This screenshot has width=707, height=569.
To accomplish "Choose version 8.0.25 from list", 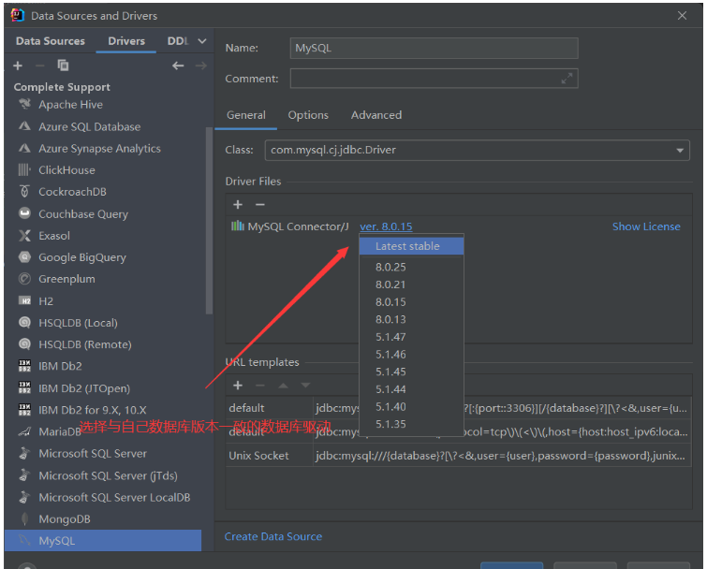I will (x=390, y=268).
